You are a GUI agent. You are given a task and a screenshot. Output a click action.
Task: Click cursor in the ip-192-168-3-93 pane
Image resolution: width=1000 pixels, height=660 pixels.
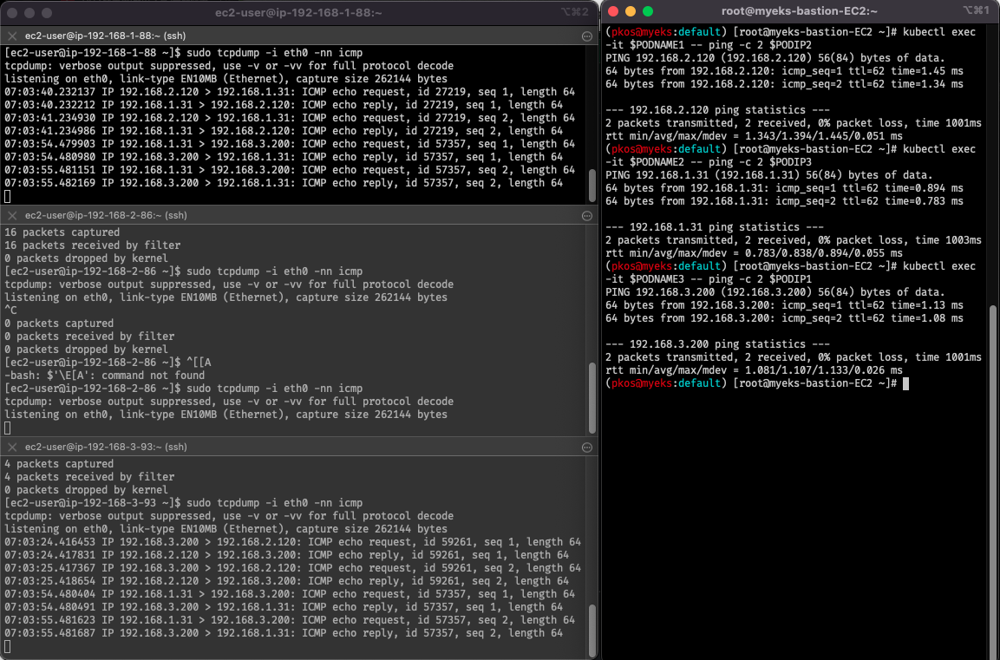pyautogui.click(x=8, y=647)
